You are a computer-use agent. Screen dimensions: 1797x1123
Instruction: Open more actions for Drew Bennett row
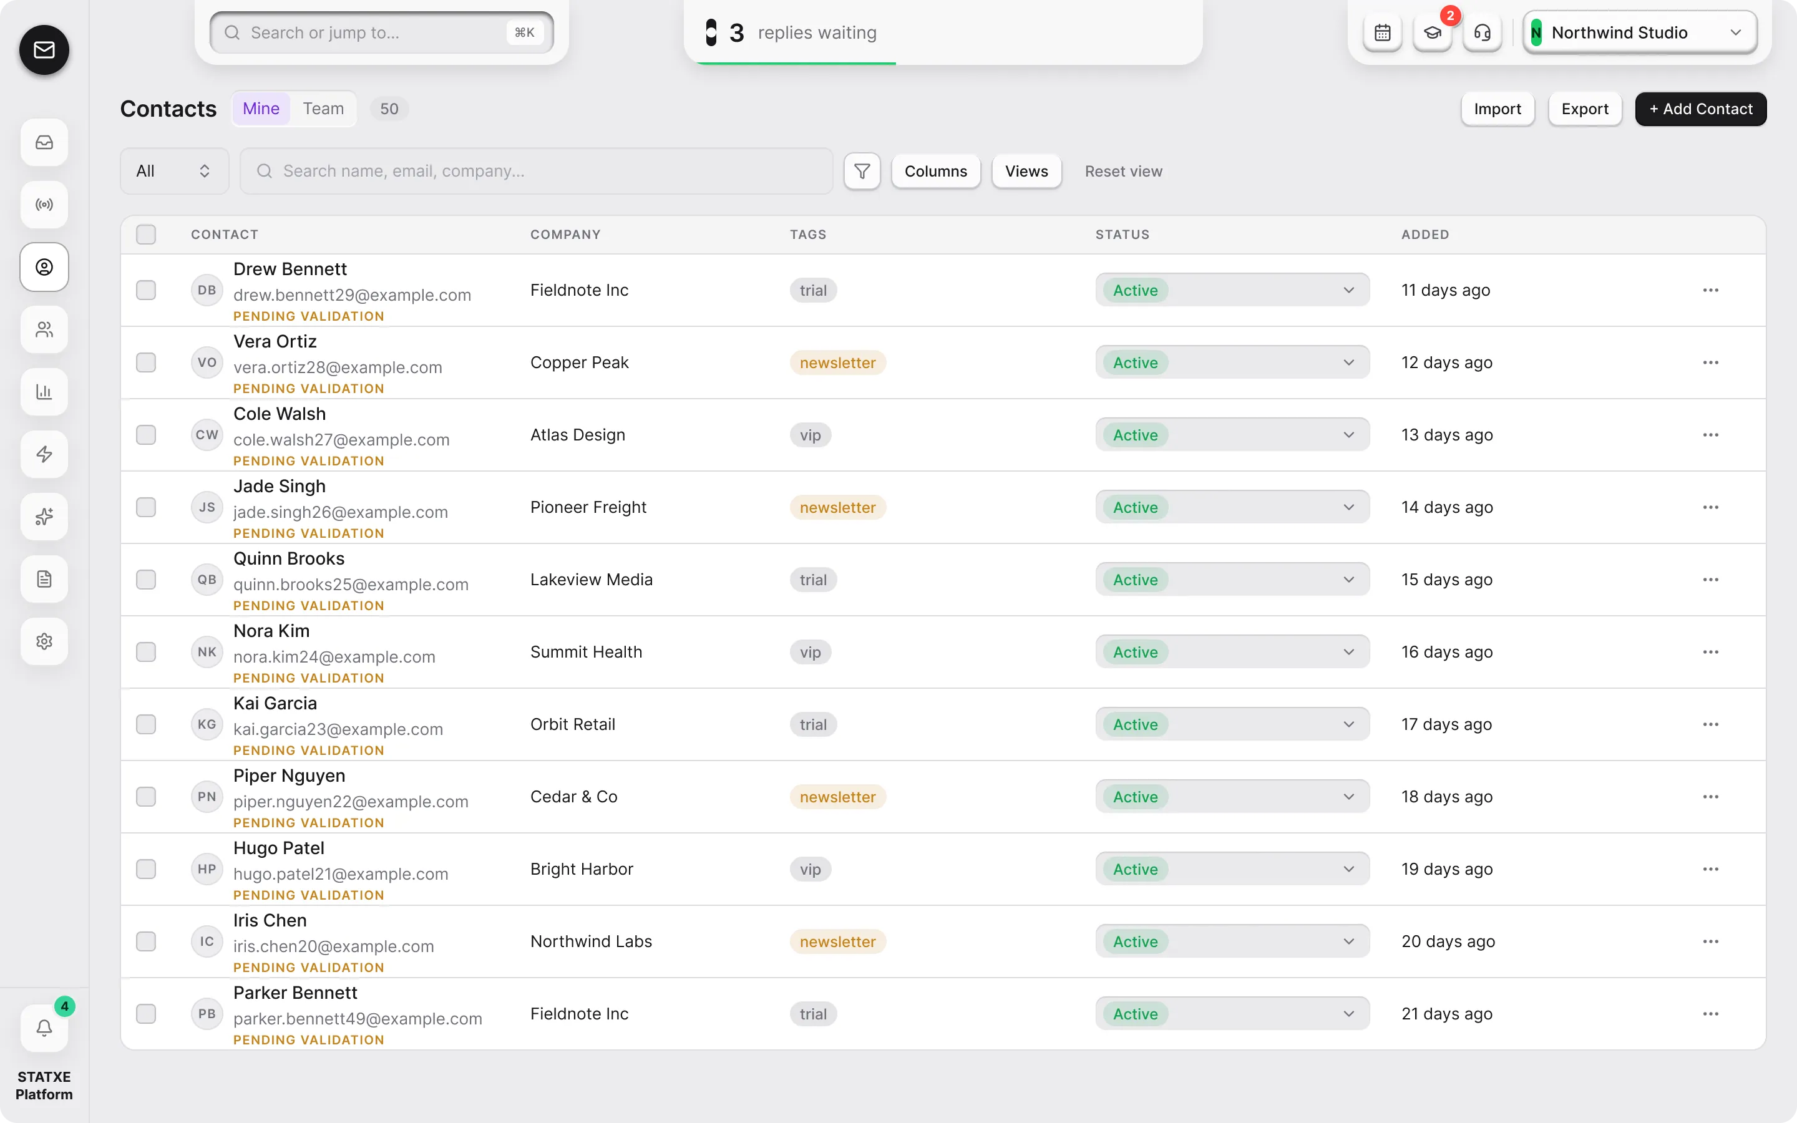[1710, 290]
